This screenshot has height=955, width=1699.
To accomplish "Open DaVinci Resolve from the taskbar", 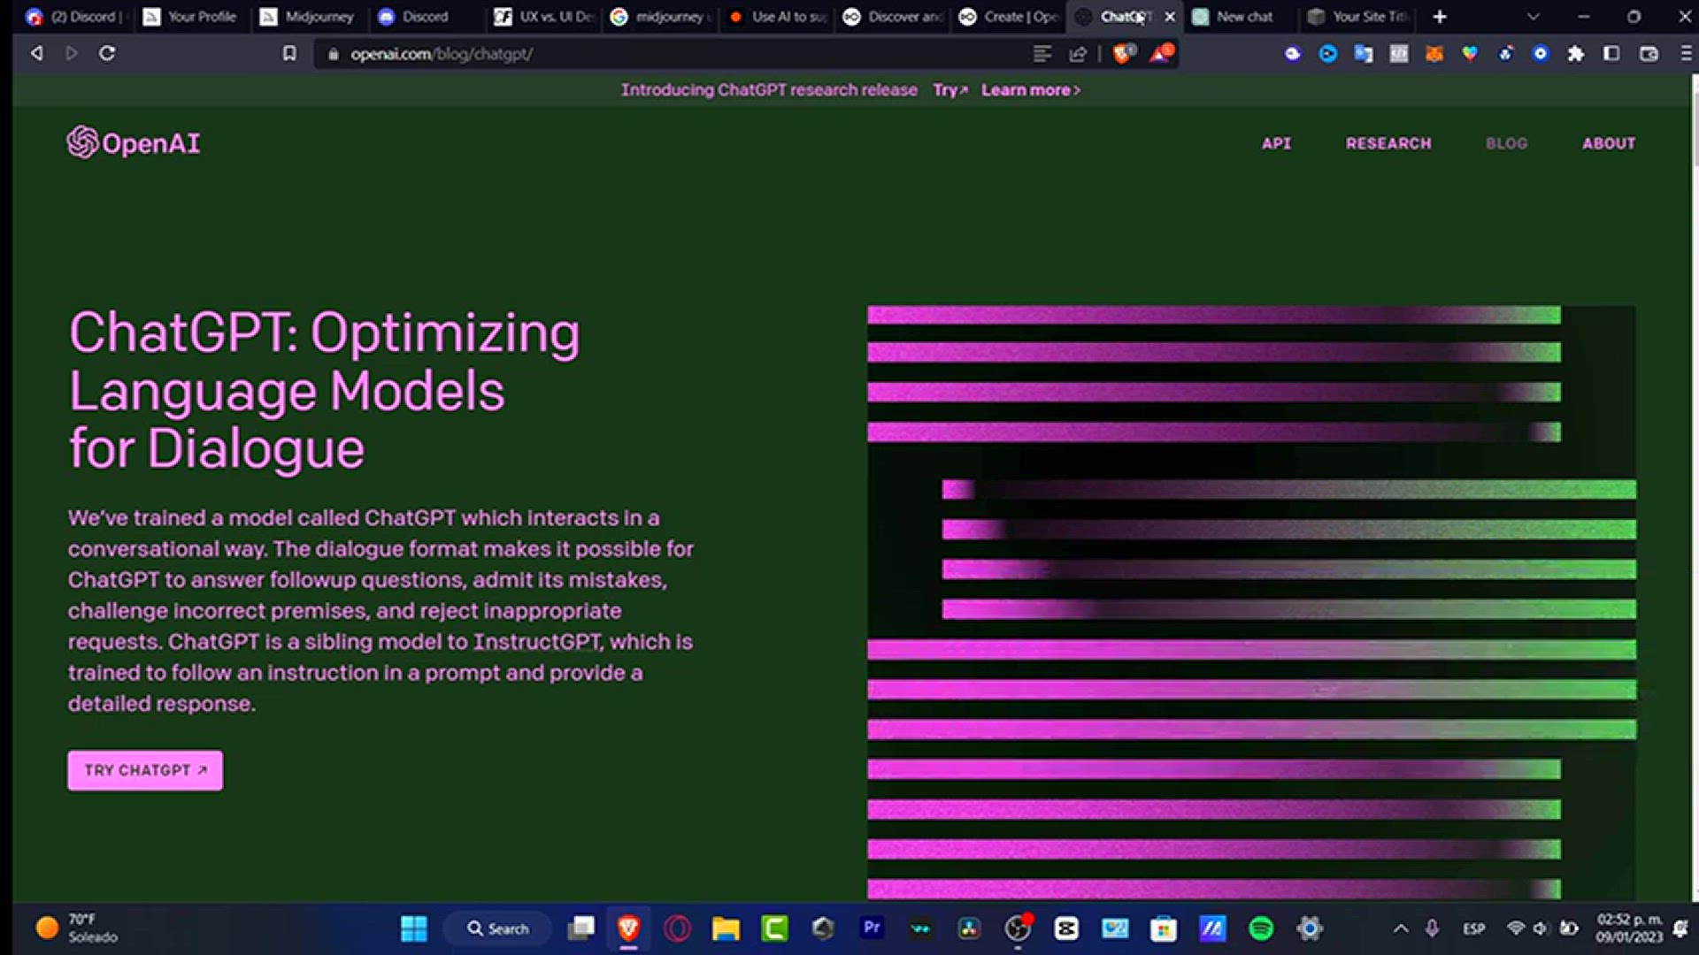I will 969,928.
